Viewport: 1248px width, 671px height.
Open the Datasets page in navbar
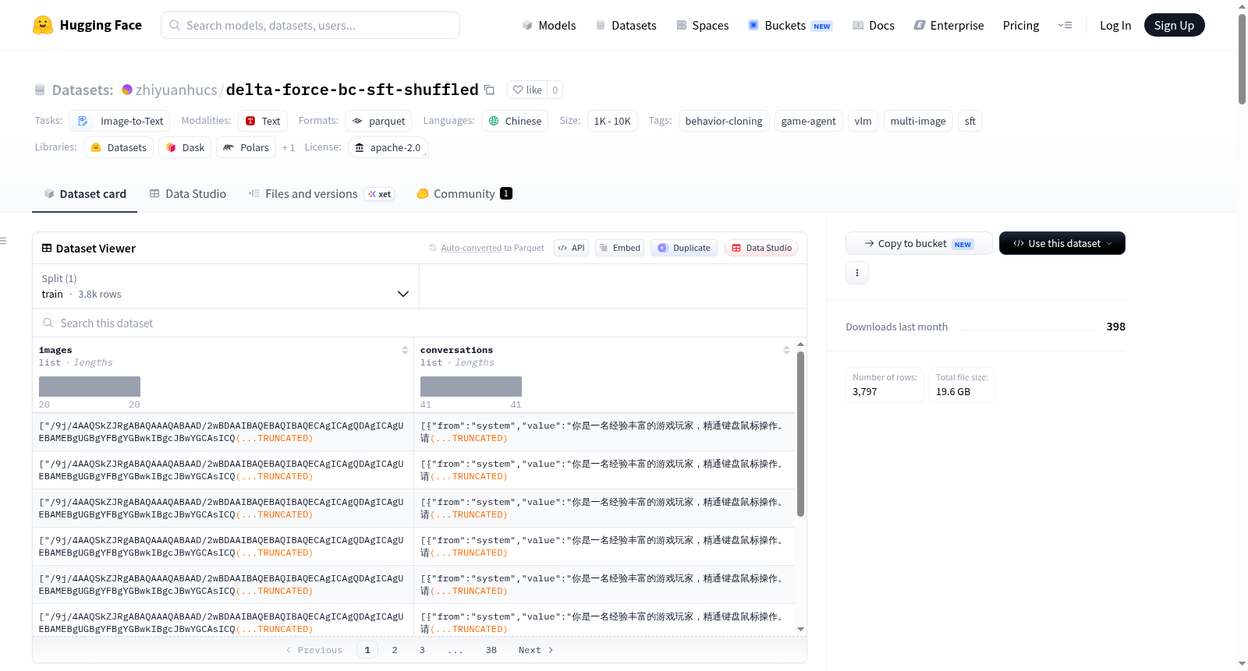626,26
